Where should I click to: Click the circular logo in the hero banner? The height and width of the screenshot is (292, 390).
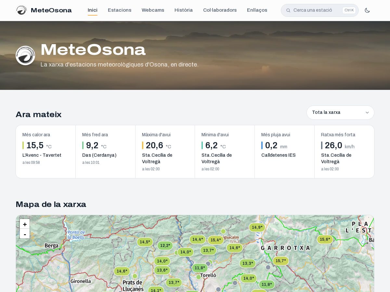pos(25,55)
